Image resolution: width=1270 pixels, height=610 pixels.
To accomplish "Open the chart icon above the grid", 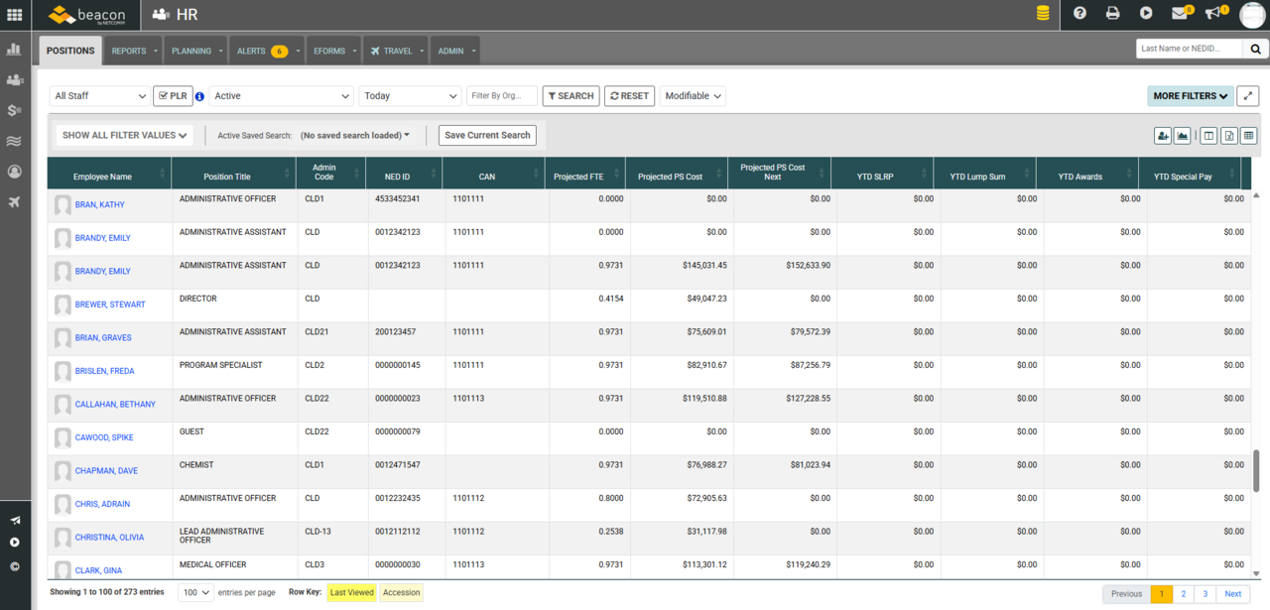I will pyautogui.click(x=1181, y=136).
